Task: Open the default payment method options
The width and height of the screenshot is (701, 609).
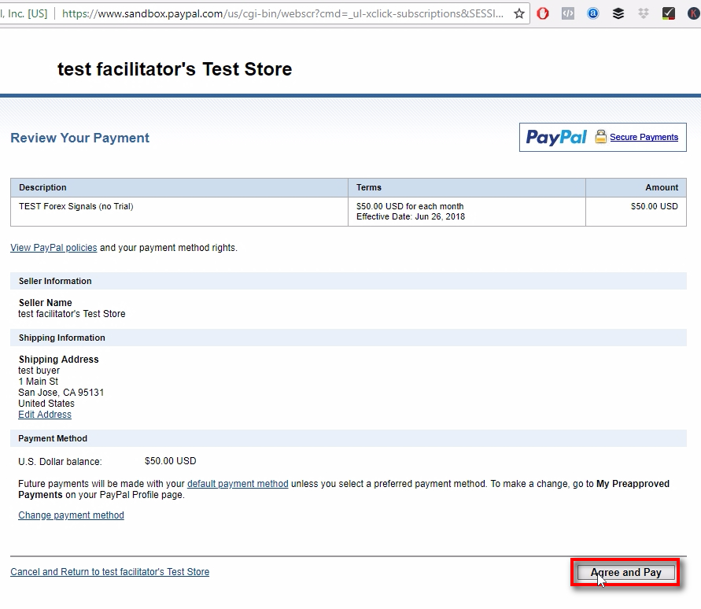Action: (x=238, y=483)
